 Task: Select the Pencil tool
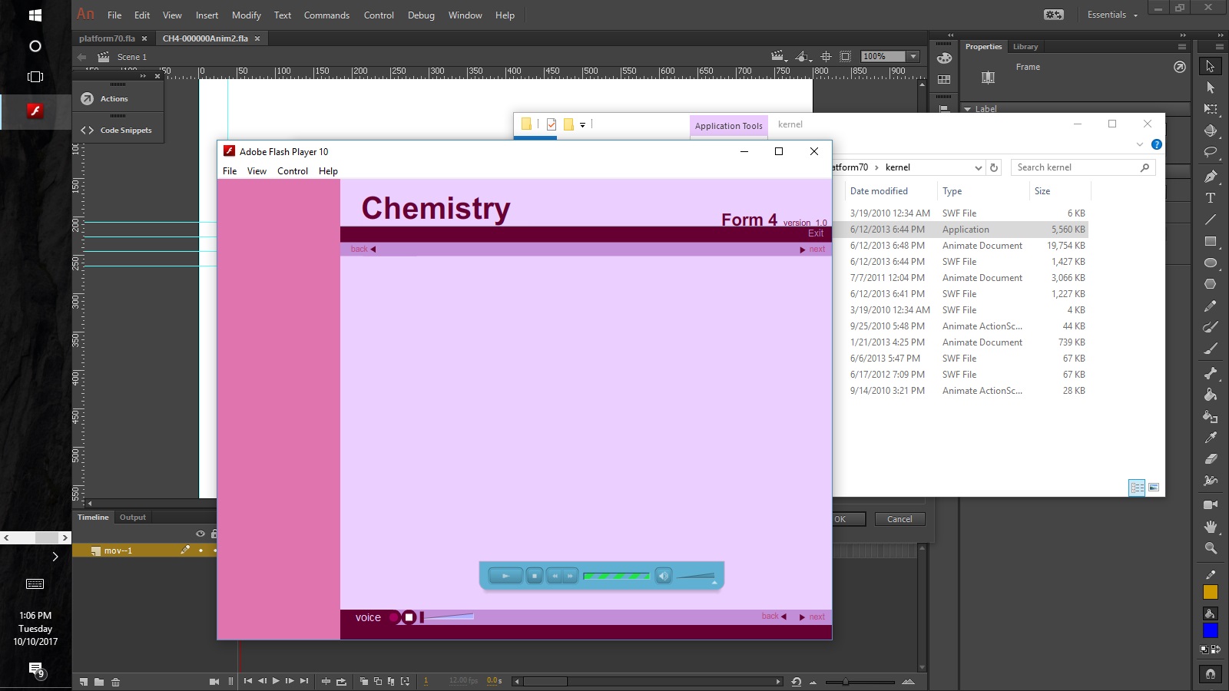[1211, 306]
